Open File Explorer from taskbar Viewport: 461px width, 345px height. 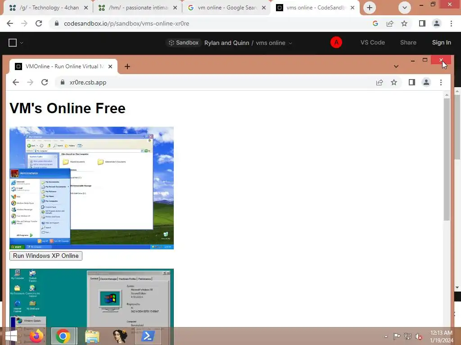click(92, 336)
